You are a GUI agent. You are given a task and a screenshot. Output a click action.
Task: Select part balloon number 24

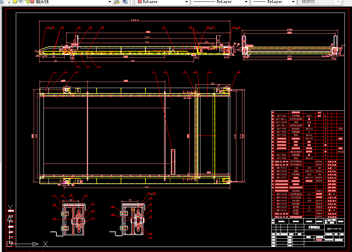(x=102, y=27)
